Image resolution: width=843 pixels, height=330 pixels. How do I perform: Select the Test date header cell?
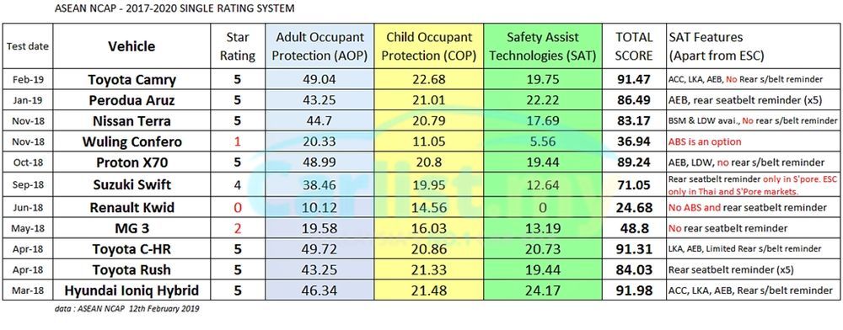pyautogui.click(x=28, y=46)
